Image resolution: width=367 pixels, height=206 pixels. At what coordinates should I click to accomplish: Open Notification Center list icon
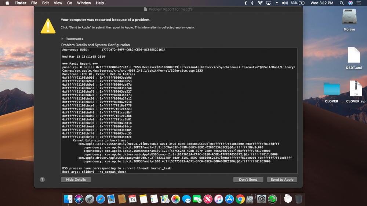coord(358,3)
